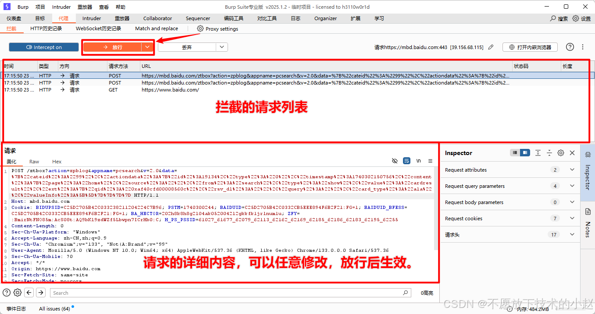Screen dimensions: 595x314
Task: Open the 帮助 menu
Action: tap(121, 7)
